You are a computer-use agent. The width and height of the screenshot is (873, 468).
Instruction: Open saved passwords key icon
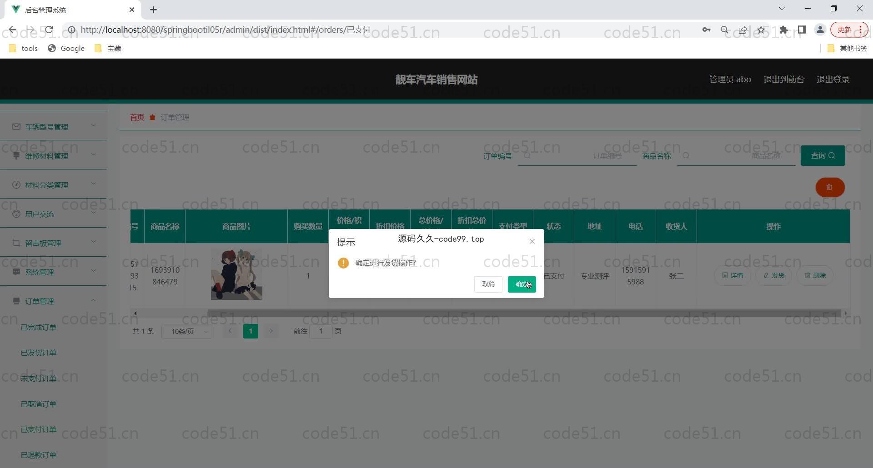(x=706, y=30)
